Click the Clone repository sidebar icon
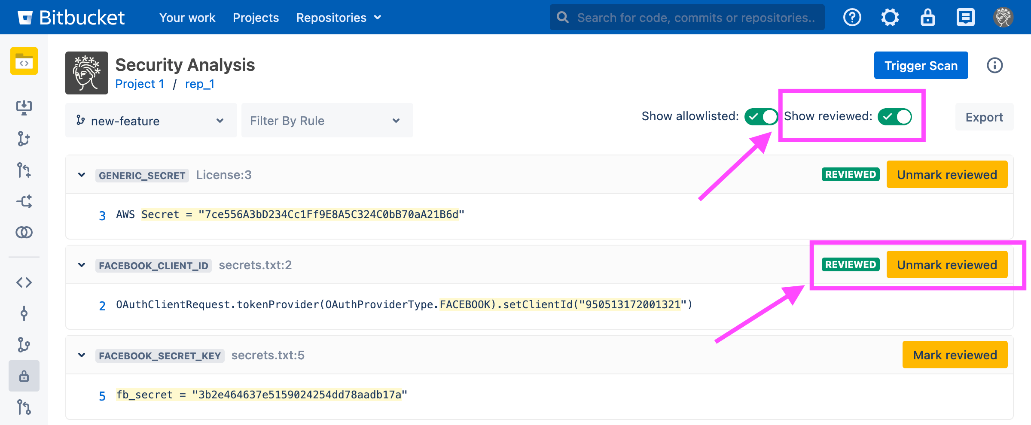Screen dimensions: 1031x425 [24, 107]
